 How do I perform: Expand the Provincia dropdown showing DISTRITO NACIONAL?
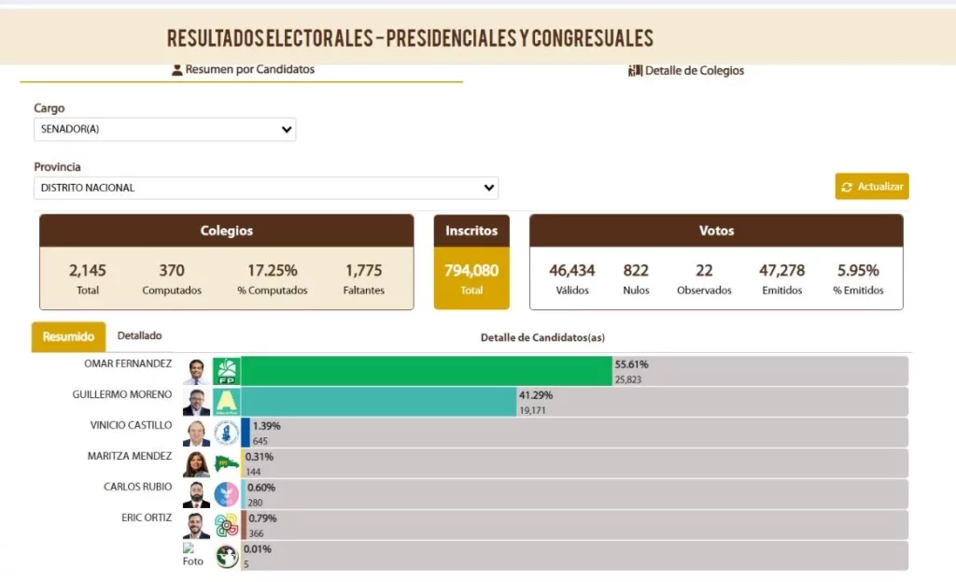tap(266, 188)
